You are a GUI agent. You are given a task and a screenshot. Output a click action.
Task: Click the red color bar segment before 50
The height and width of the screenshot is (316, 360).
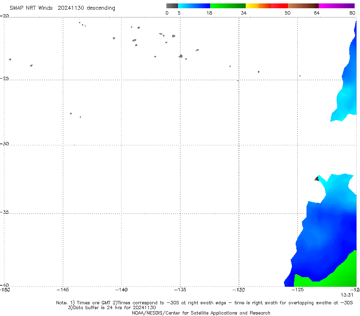279,6
